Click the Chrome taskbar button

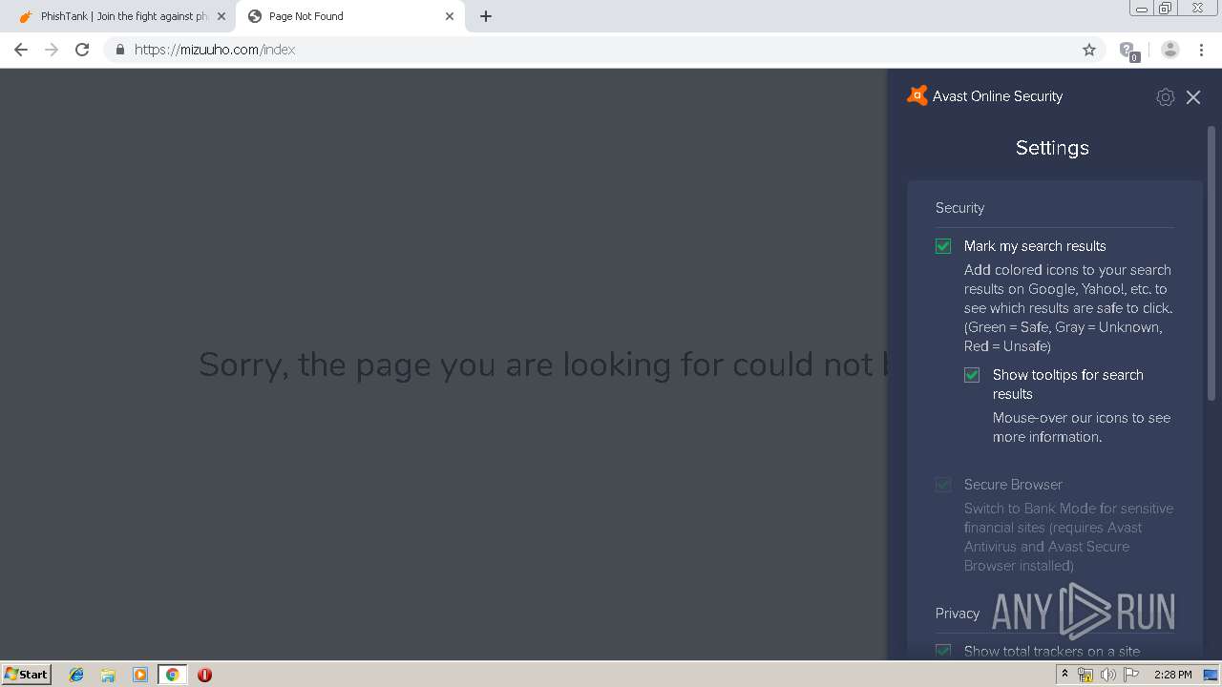click(172, 675)
